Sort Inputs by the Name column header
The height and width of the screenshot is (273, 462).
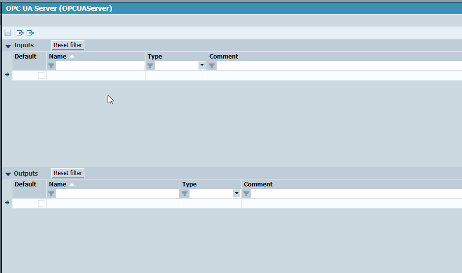[57, 57]
